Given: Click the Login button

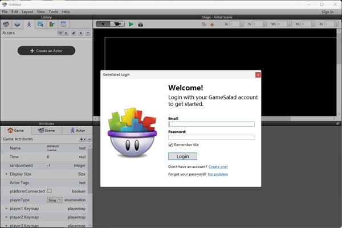Looking at the screenshot, I should [182, 156].
